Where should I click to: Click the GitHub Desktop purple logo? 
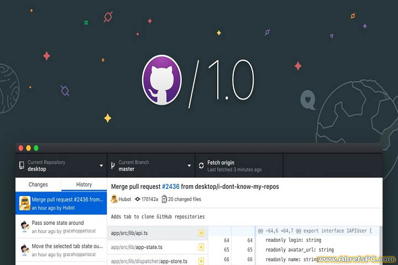[162, 80]
